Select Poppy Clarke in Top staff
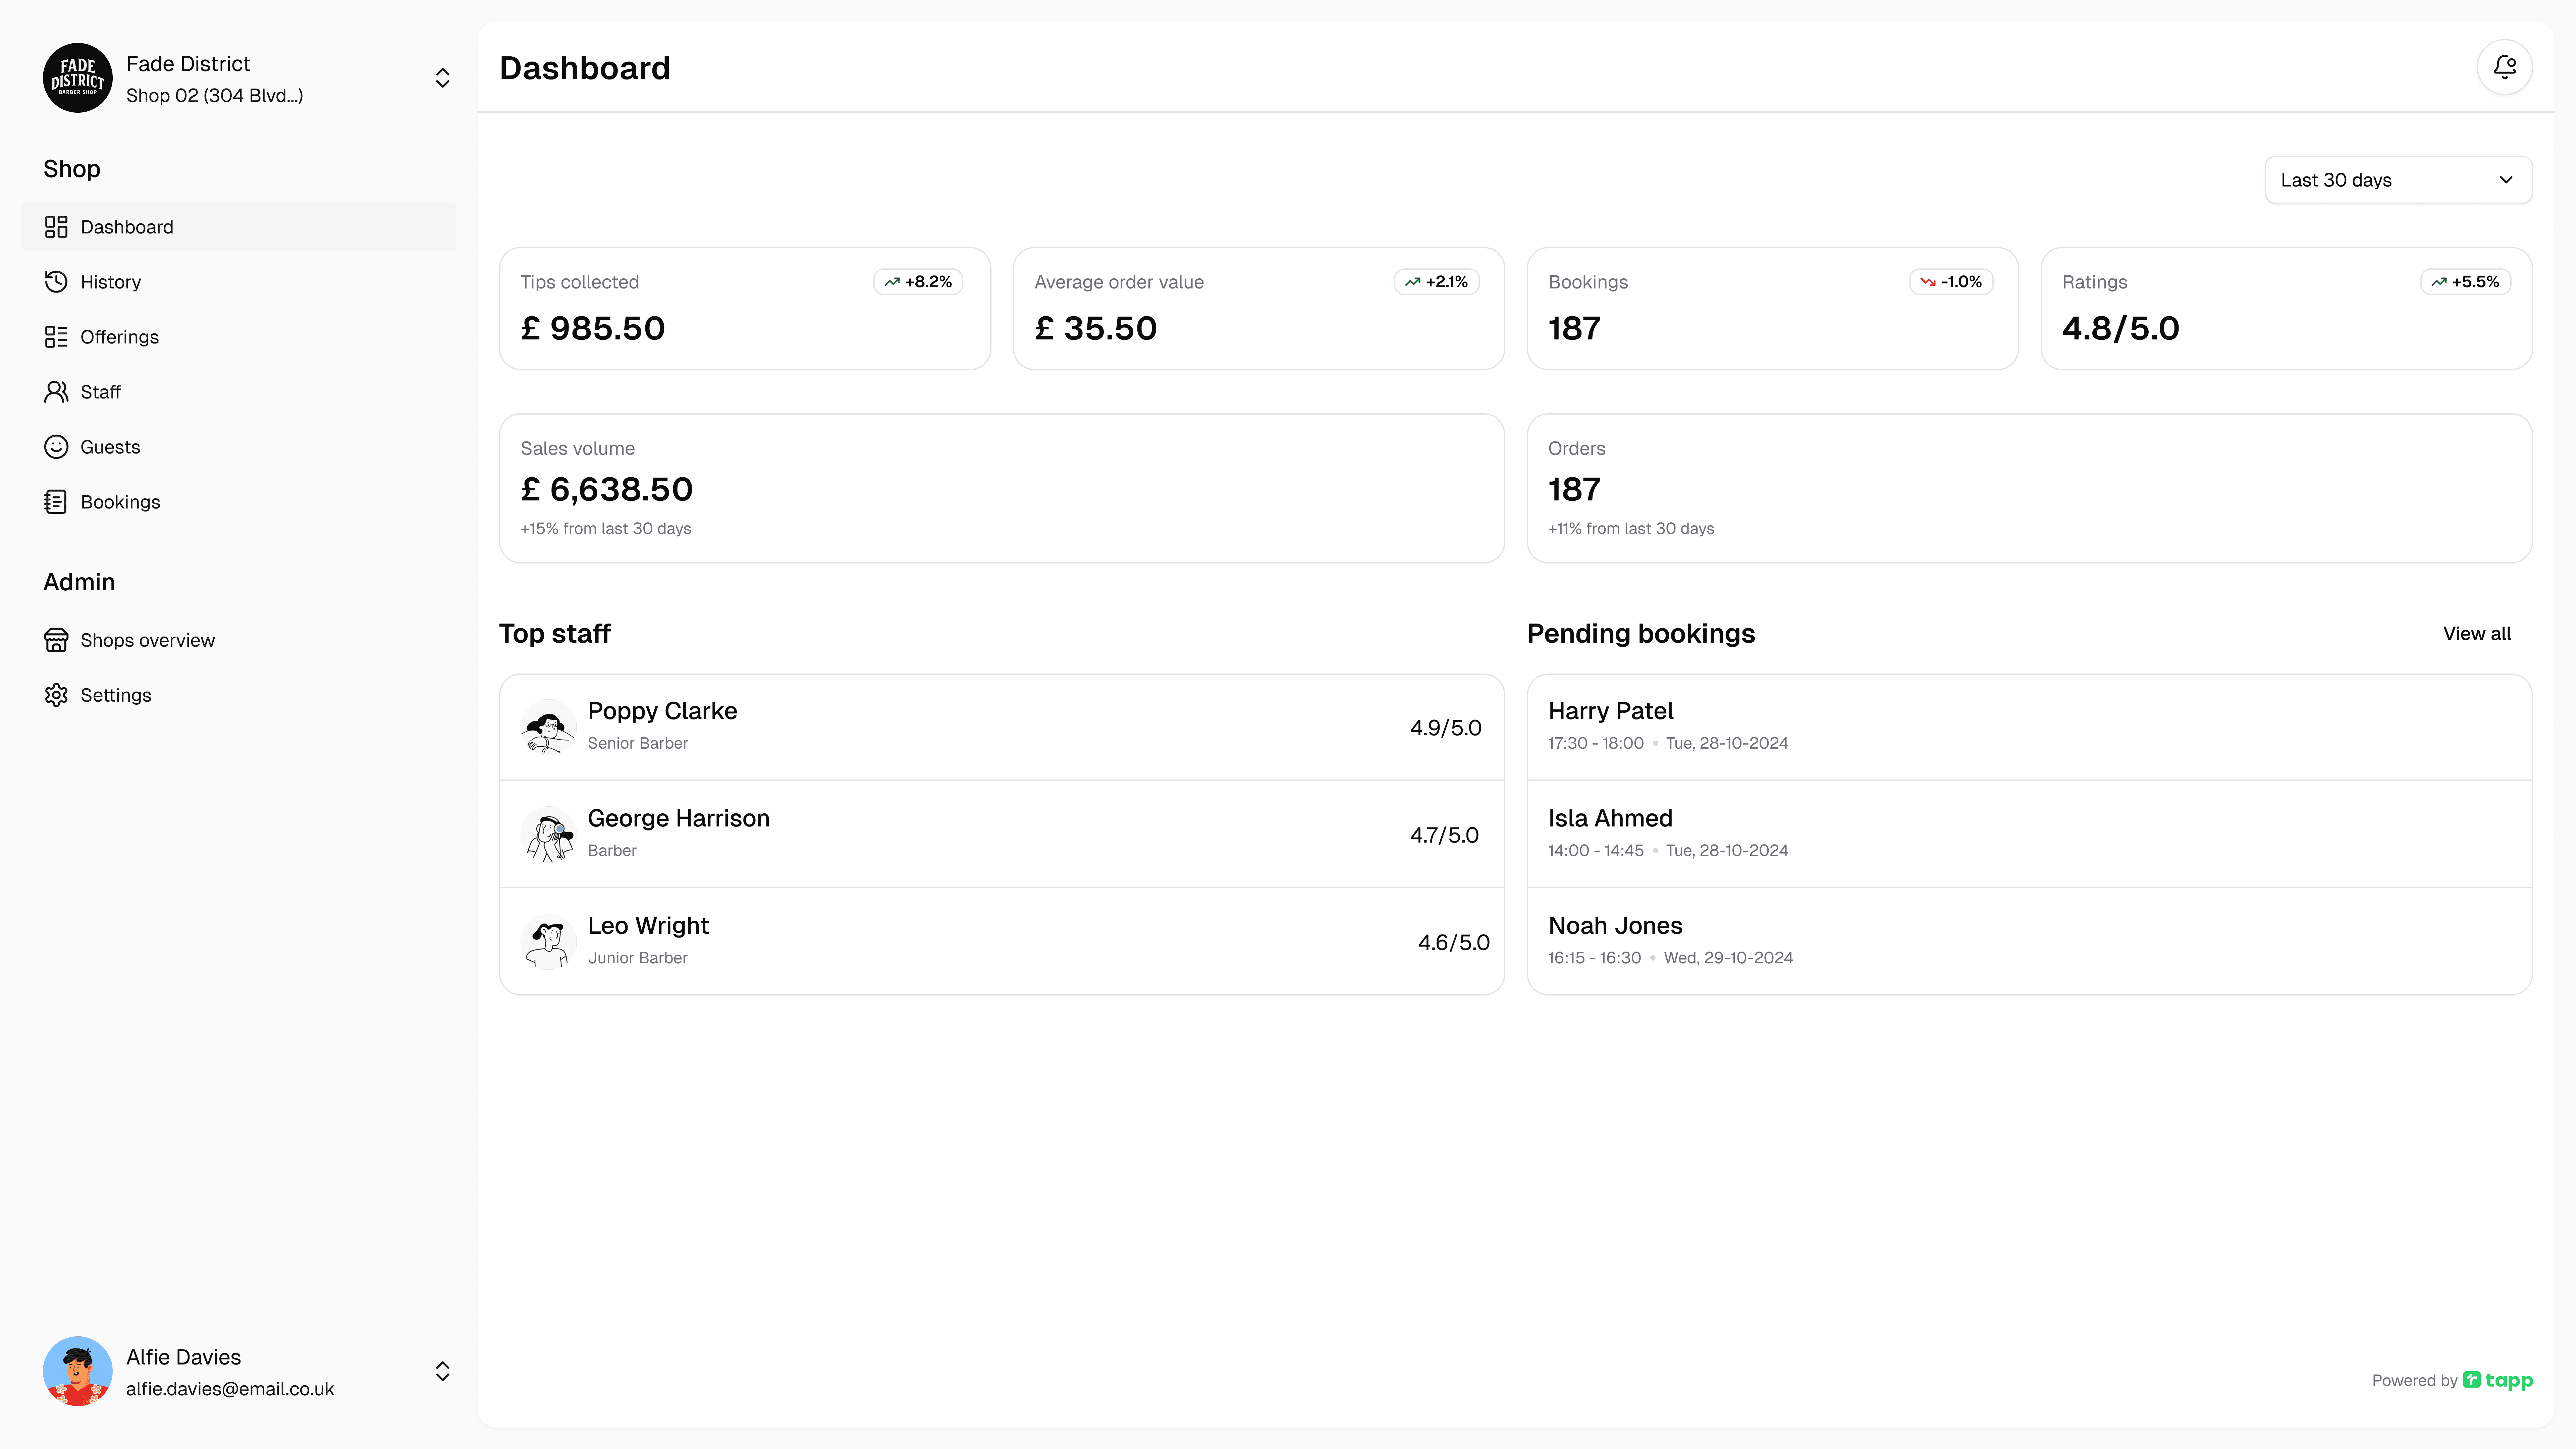 pos(1001,727)
